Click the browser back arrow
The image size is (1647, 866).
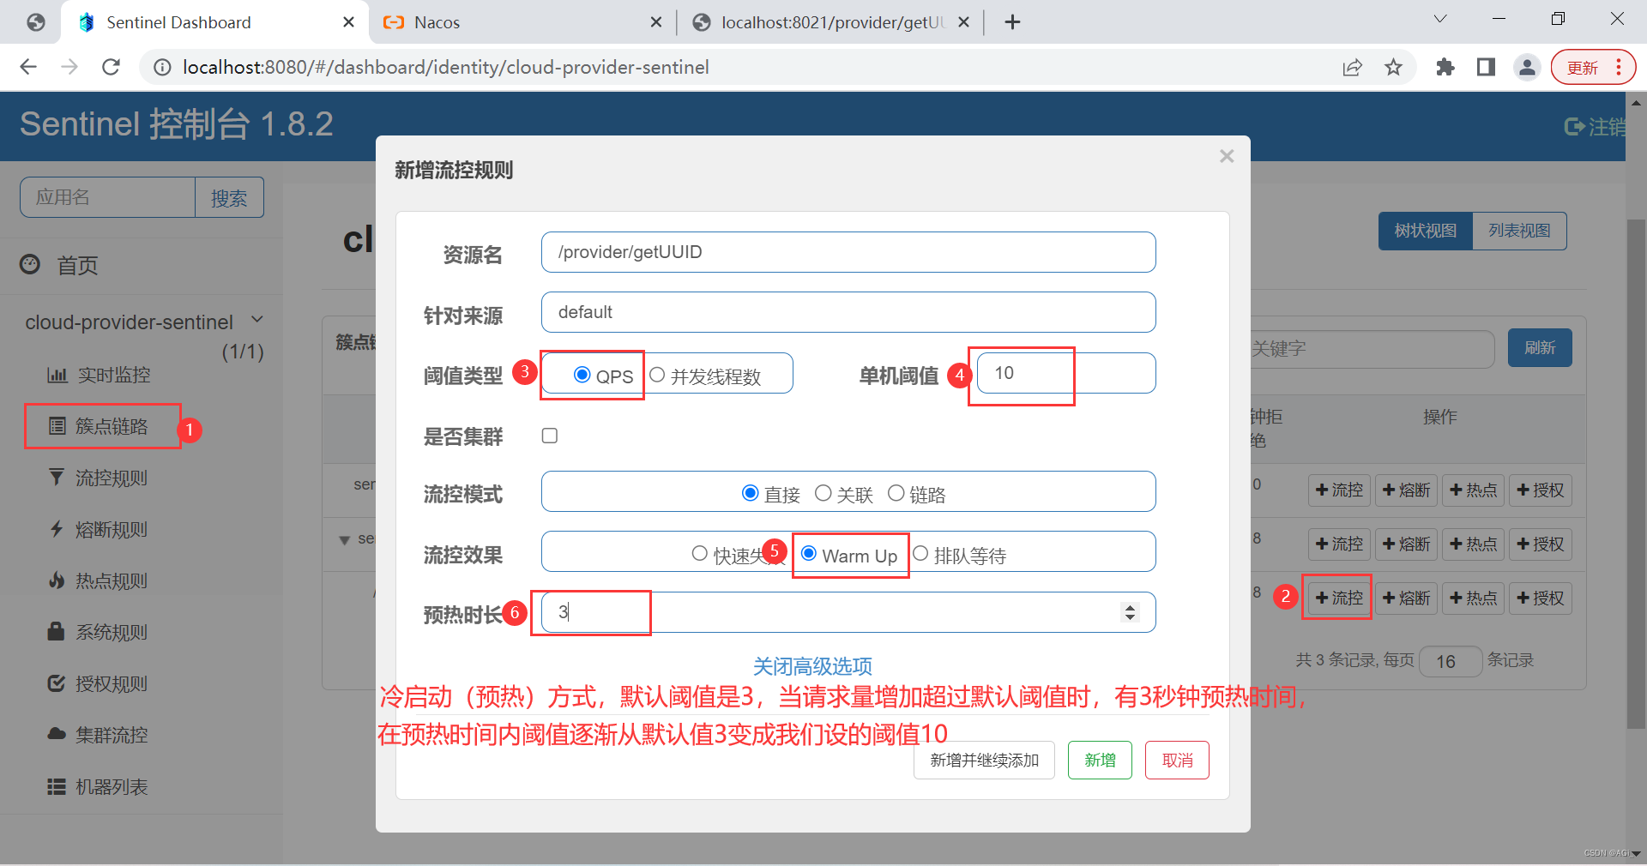(x=28, y=67)
